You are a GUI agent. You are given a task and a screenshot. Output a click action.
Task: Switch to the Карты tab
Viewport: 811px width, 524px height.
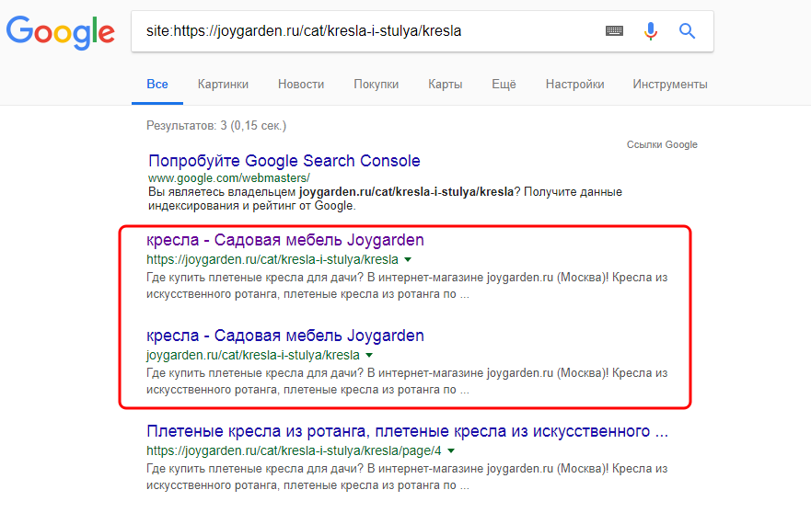click(x=445, y=84)
